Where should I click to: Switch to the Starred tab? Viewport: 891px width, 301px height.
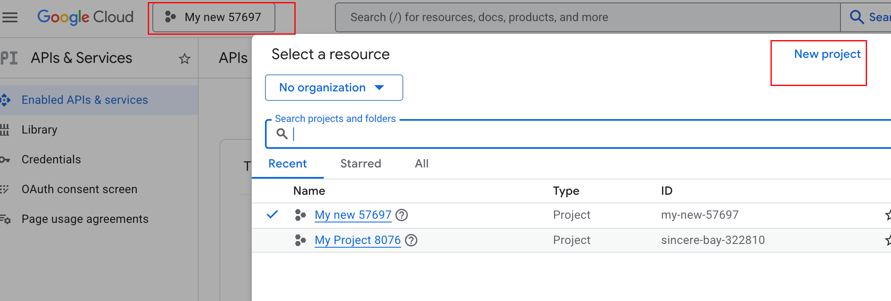(x=361, y=164)
